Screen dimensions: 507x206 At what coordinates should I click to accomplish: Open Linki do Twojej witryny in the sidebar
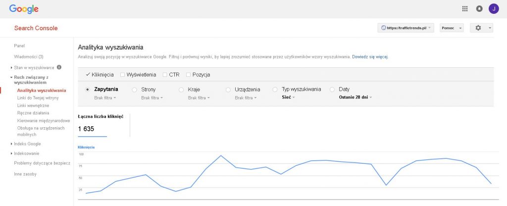38,98
